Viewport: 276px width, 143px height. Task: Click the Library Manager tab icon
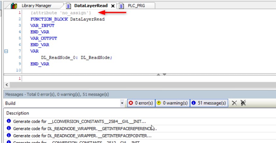coord(14,6)
